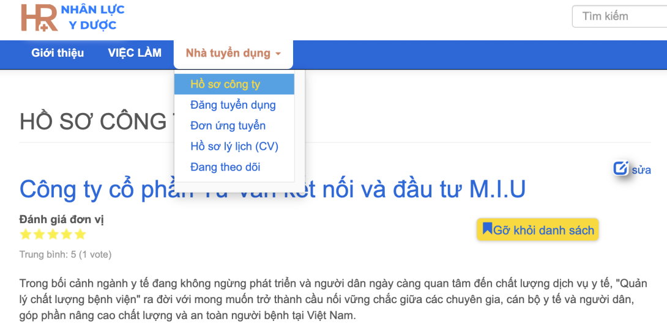Collapse the Nhà tuyển dụng dropdown menu
The image size is (667, 330).
tap(233, 54)
